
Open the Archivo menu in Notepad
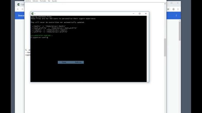(x=28, y=1)
